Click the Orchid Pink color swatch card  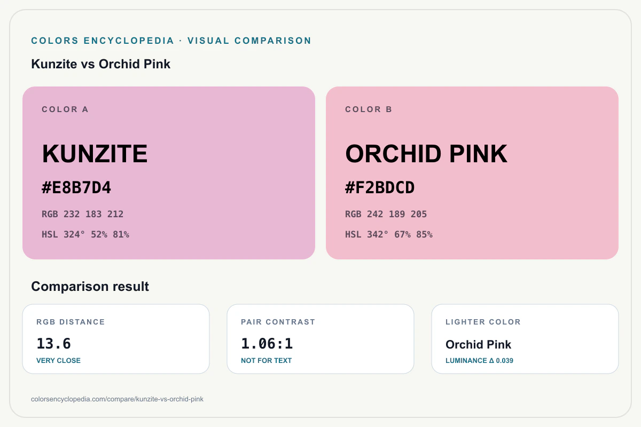point(472,173)
